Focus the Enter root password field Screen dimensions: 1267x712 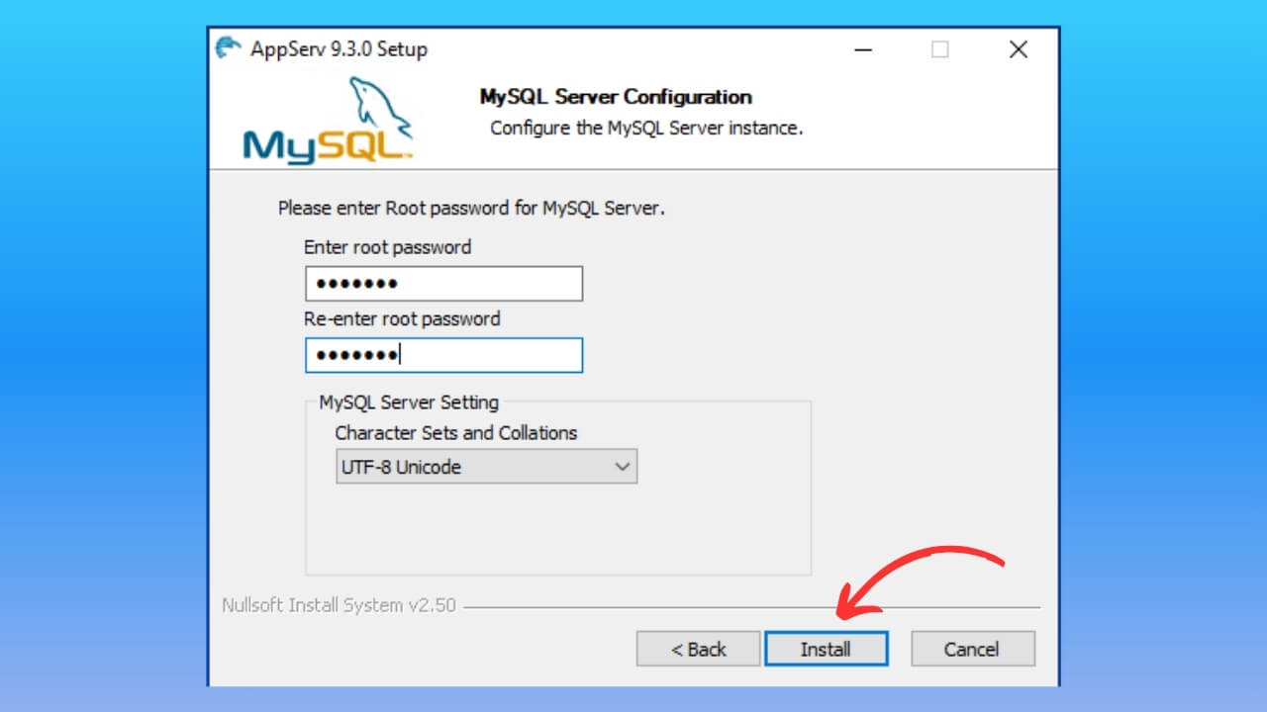(x=443, y=284)
